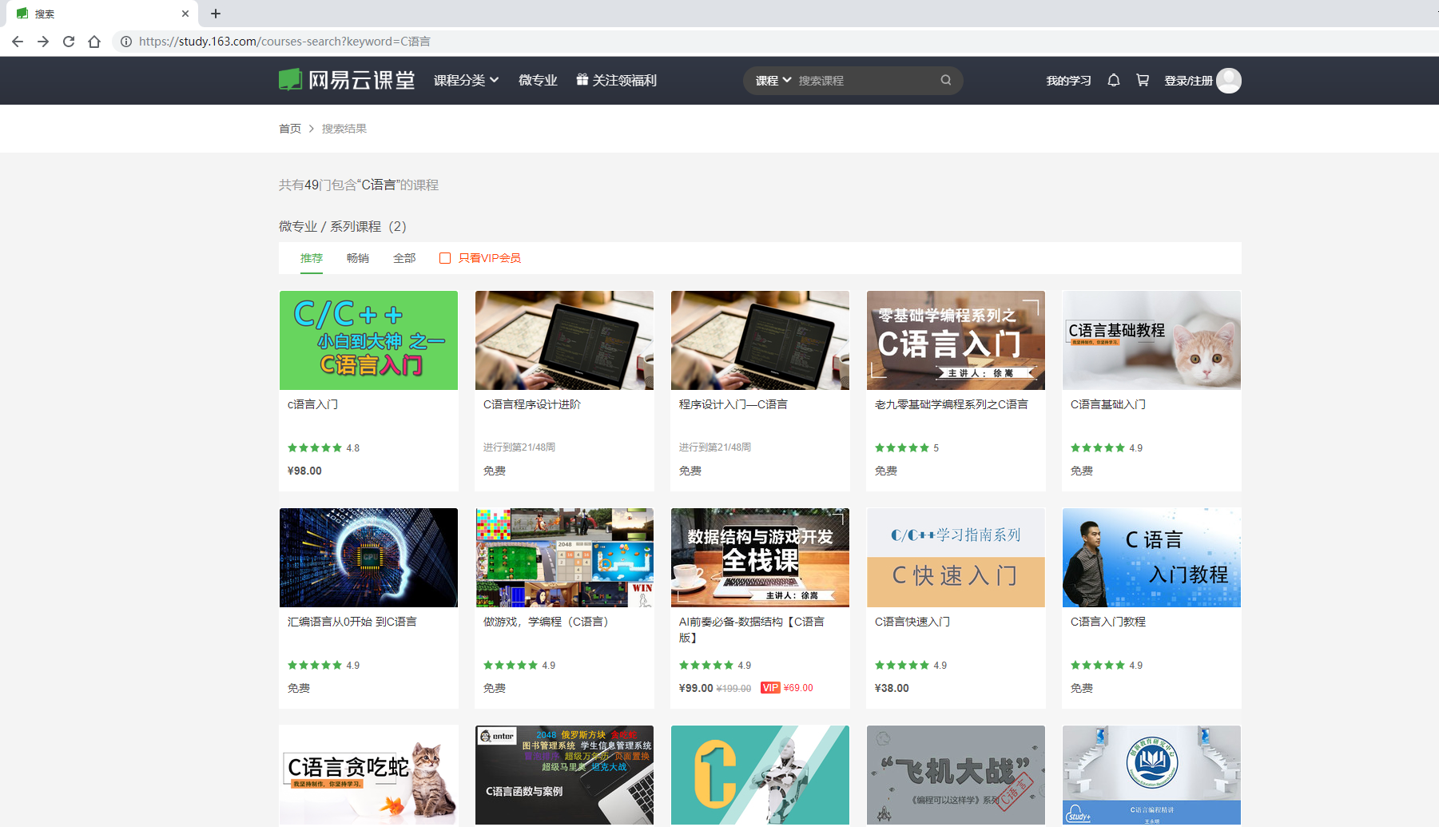Viewport: 1439px width, 827px height.
Task: Go to 首页 via breadcrumb link
Action: pos(289,128)
